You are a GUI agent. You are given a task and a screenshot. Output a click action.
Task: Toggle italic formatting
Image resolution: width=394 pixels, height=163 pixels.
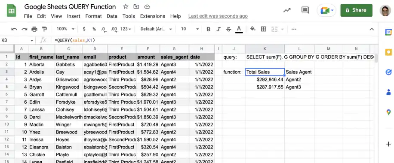tap(219, 29)
